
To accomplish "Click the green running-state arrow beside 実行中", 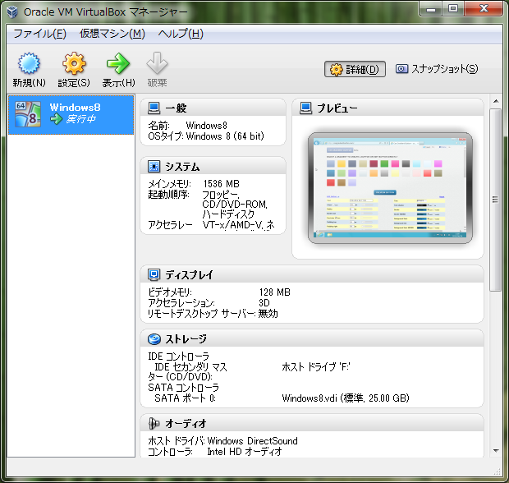I will [x=56, y=119].
